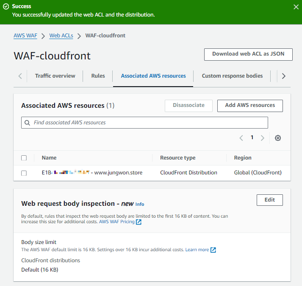Viewport: 302px width, 286px height.
Task: Toggle the select-all checkbox in table header
Action: click(x=24, y=158)
